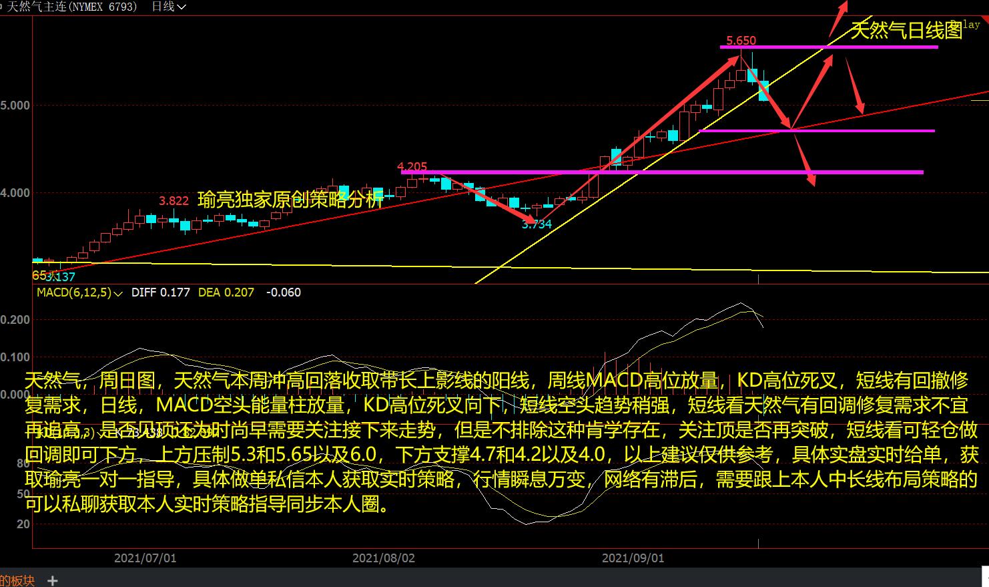Click the 3.822 price label
The height and width of the screenshot is (587, 989).
point(174,200)
